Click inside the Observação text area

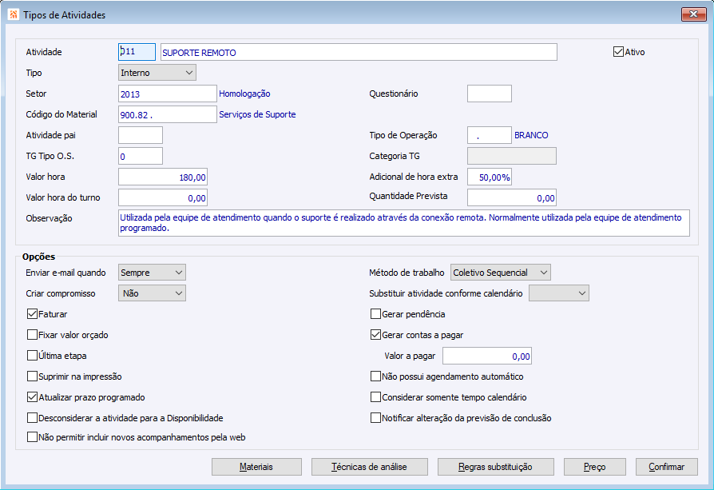(x=404, y=223)
